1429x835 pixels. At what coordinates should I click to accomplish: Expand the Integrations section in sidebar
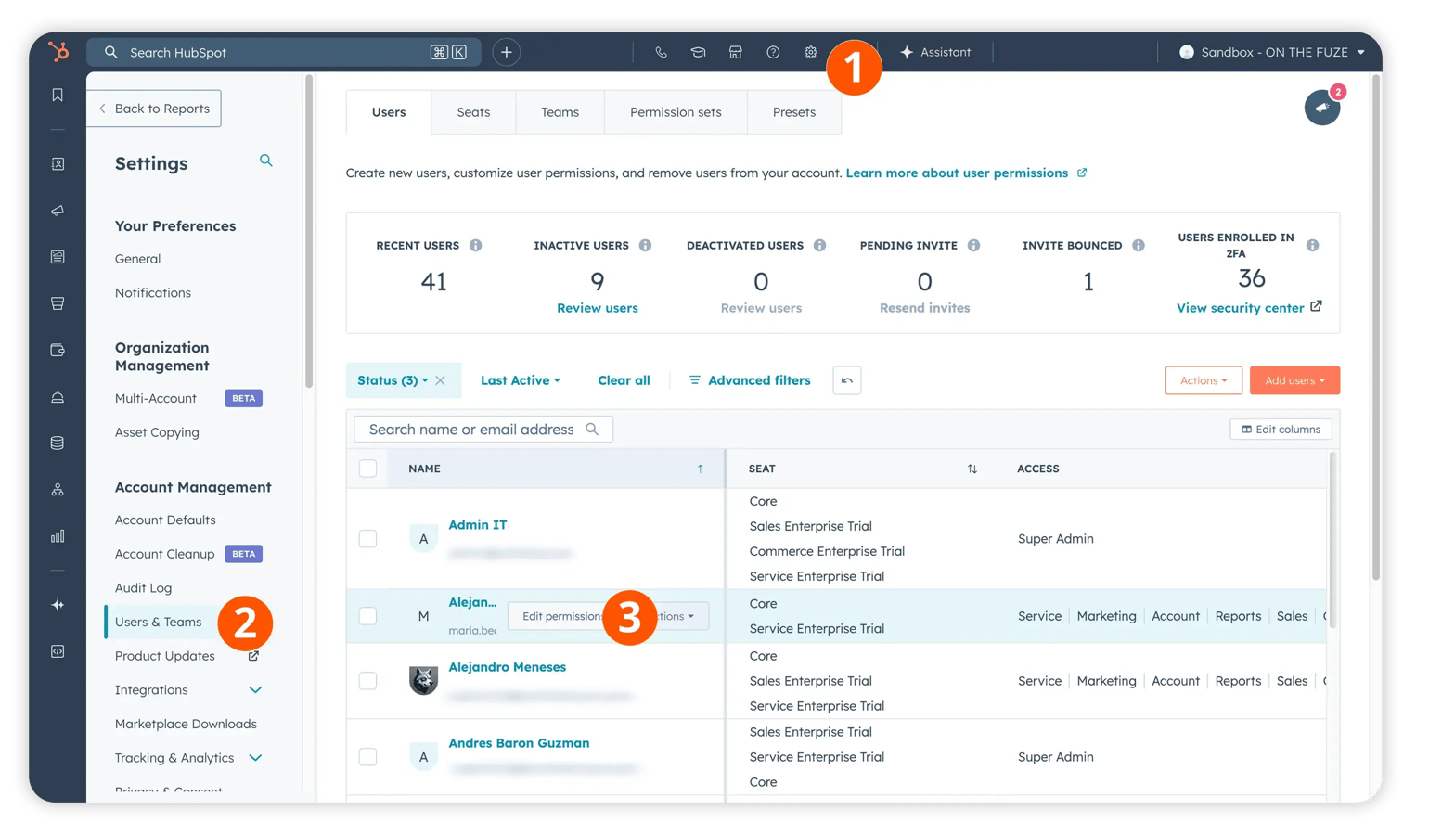click(255, 690)
